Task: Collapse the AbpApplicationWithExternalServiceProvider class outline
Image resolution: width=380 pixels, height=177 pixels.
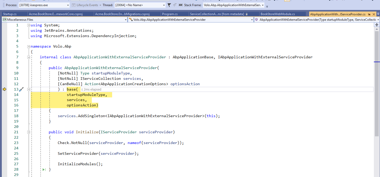Action: pyautogui.click(x=28, y=57)
